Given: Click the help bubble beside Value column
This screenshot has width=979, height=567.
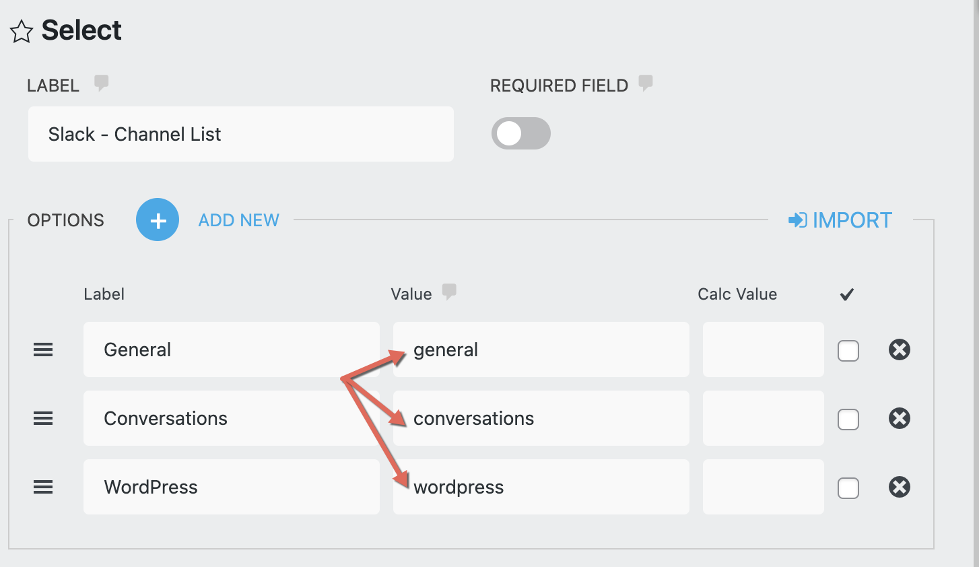Looking at the screenshot, I should coord(449,292).
